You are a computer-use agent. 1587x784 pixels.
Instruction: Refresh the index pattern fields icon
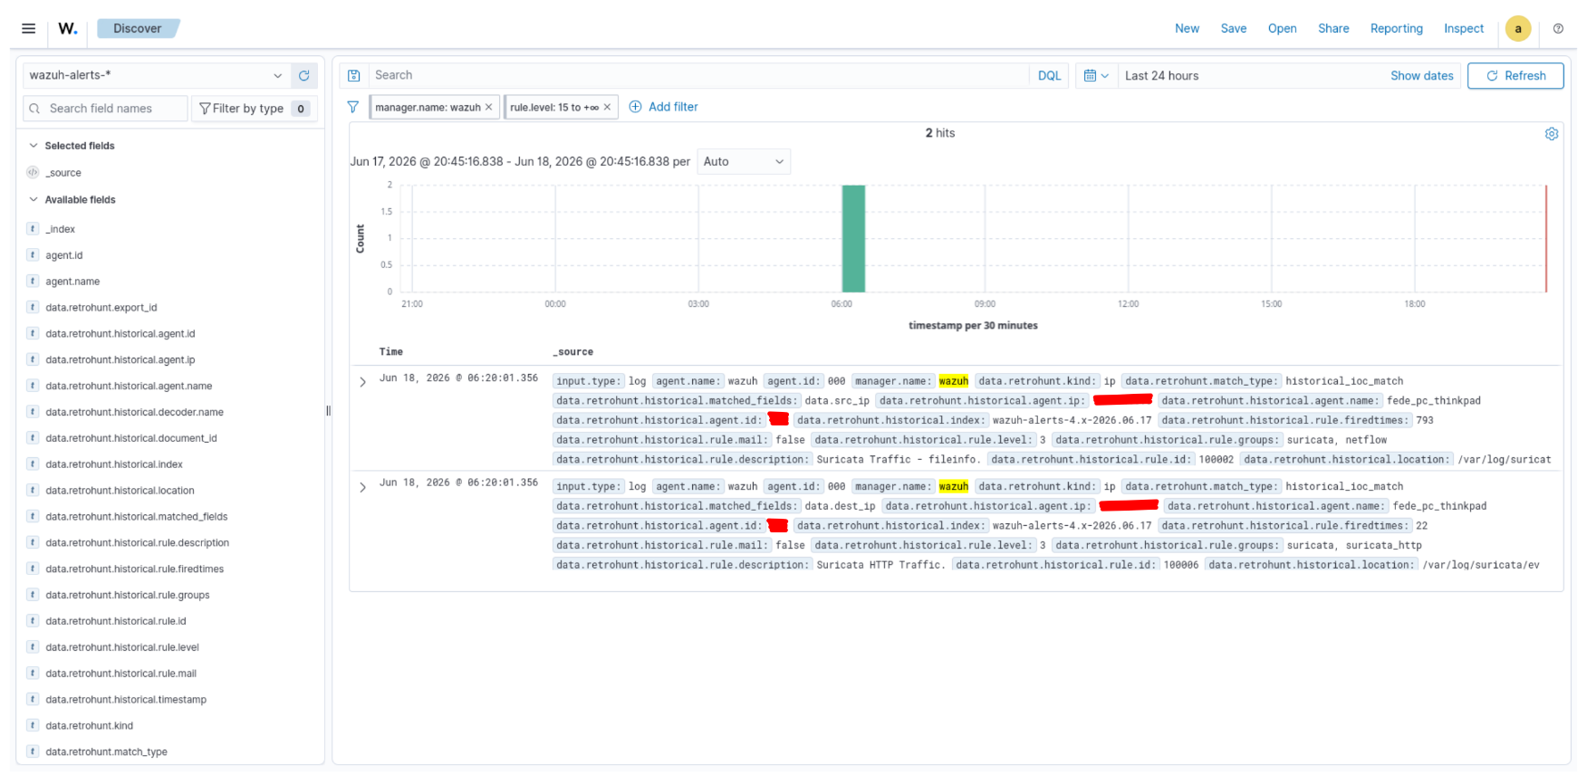[x=304, y=76]
